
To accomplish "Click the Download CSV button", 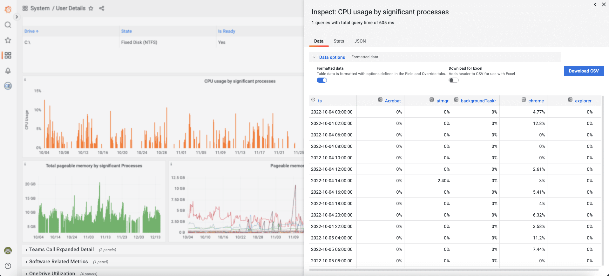I will 583,71.
